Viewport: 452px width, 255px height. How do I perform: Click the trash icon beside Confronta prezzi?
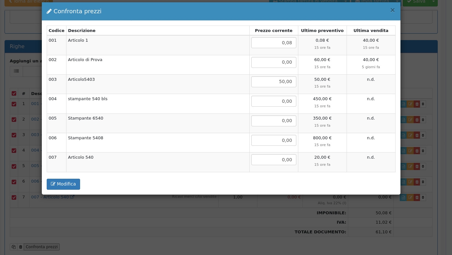[20, 247]
